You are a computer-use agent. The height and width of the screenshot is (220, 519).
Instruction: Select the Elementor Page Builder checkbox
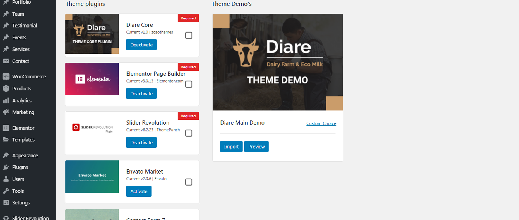[x=189, y=84]
